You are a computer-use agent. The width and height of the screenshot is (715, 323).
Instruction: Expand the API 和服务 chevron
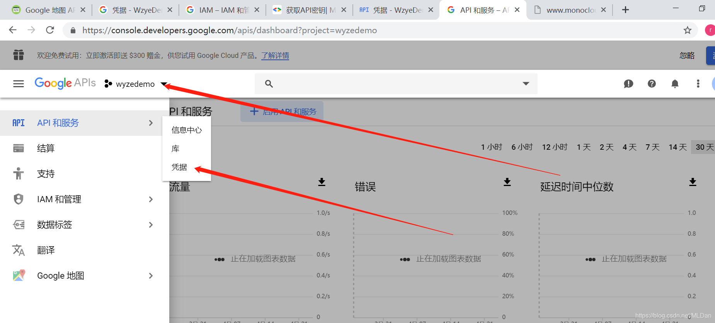(151, 123)
